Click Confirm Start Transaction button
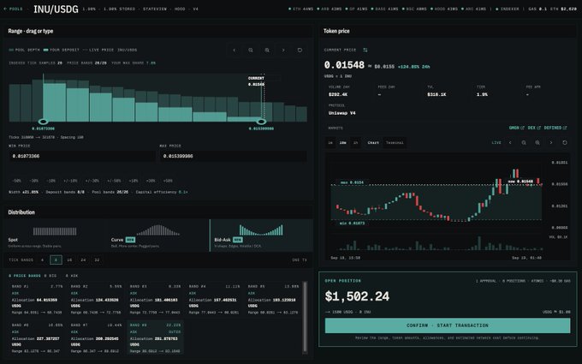 pos(448,325)
